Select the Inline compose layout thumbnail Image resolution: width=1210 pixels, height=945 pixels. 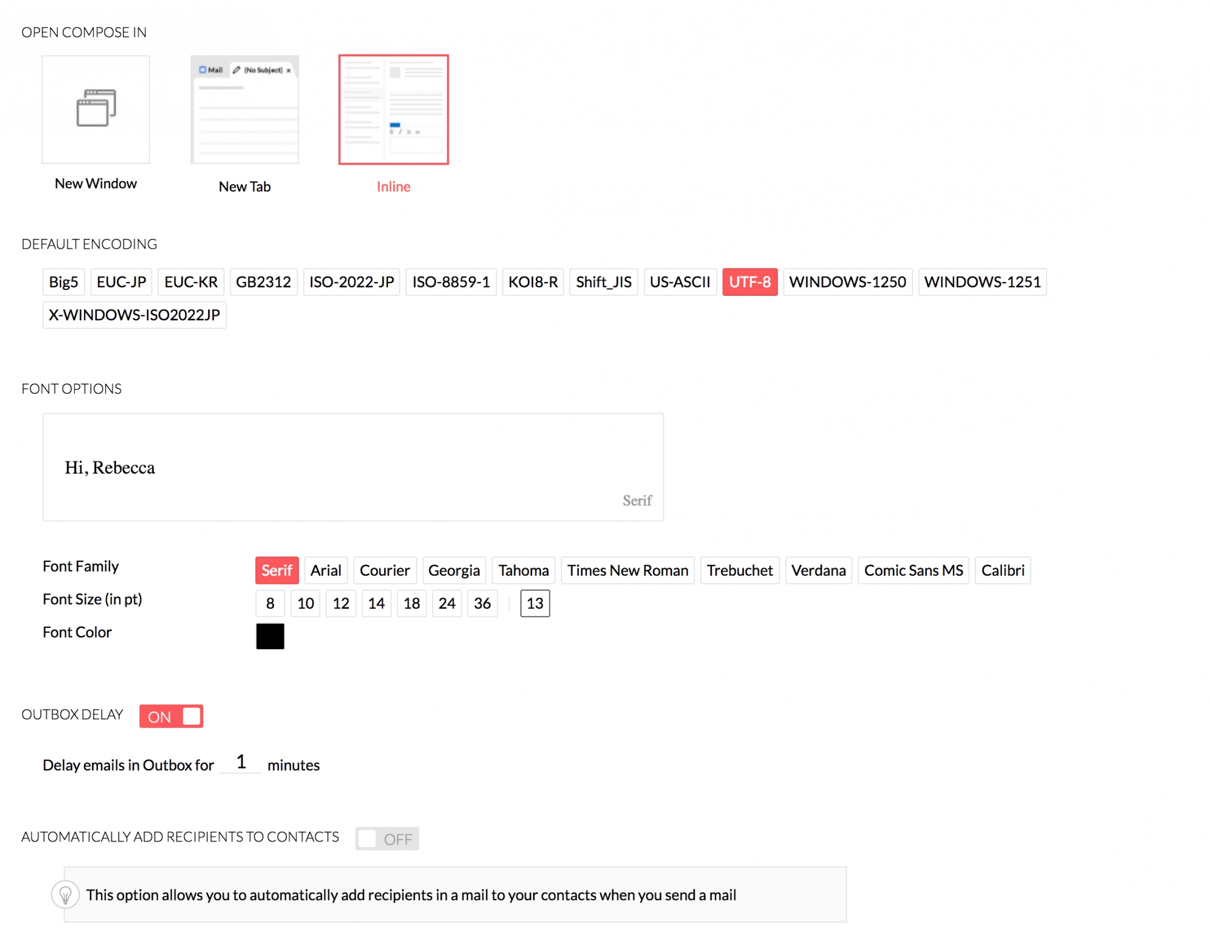[x=393, y=110]
